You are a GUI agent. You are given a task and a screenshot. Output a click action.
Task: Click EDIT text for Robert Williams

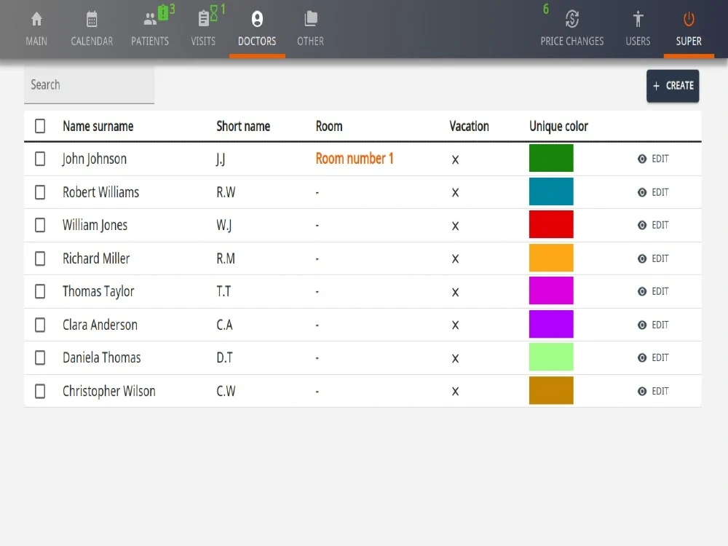pyautogui.click(x=660, y=192)
